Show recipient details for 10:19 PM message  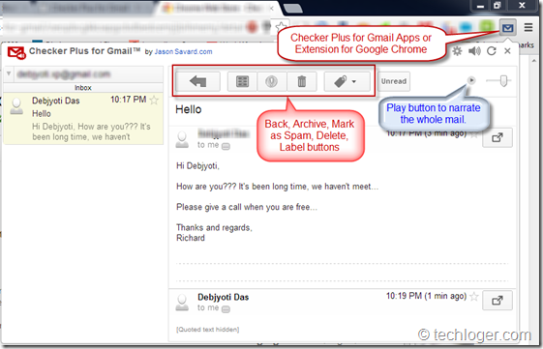click(x=226, y=309)
